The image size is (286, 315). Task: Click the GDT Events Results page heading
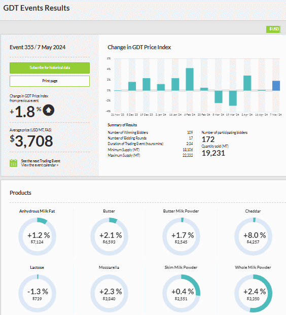(x=37, y=8)
